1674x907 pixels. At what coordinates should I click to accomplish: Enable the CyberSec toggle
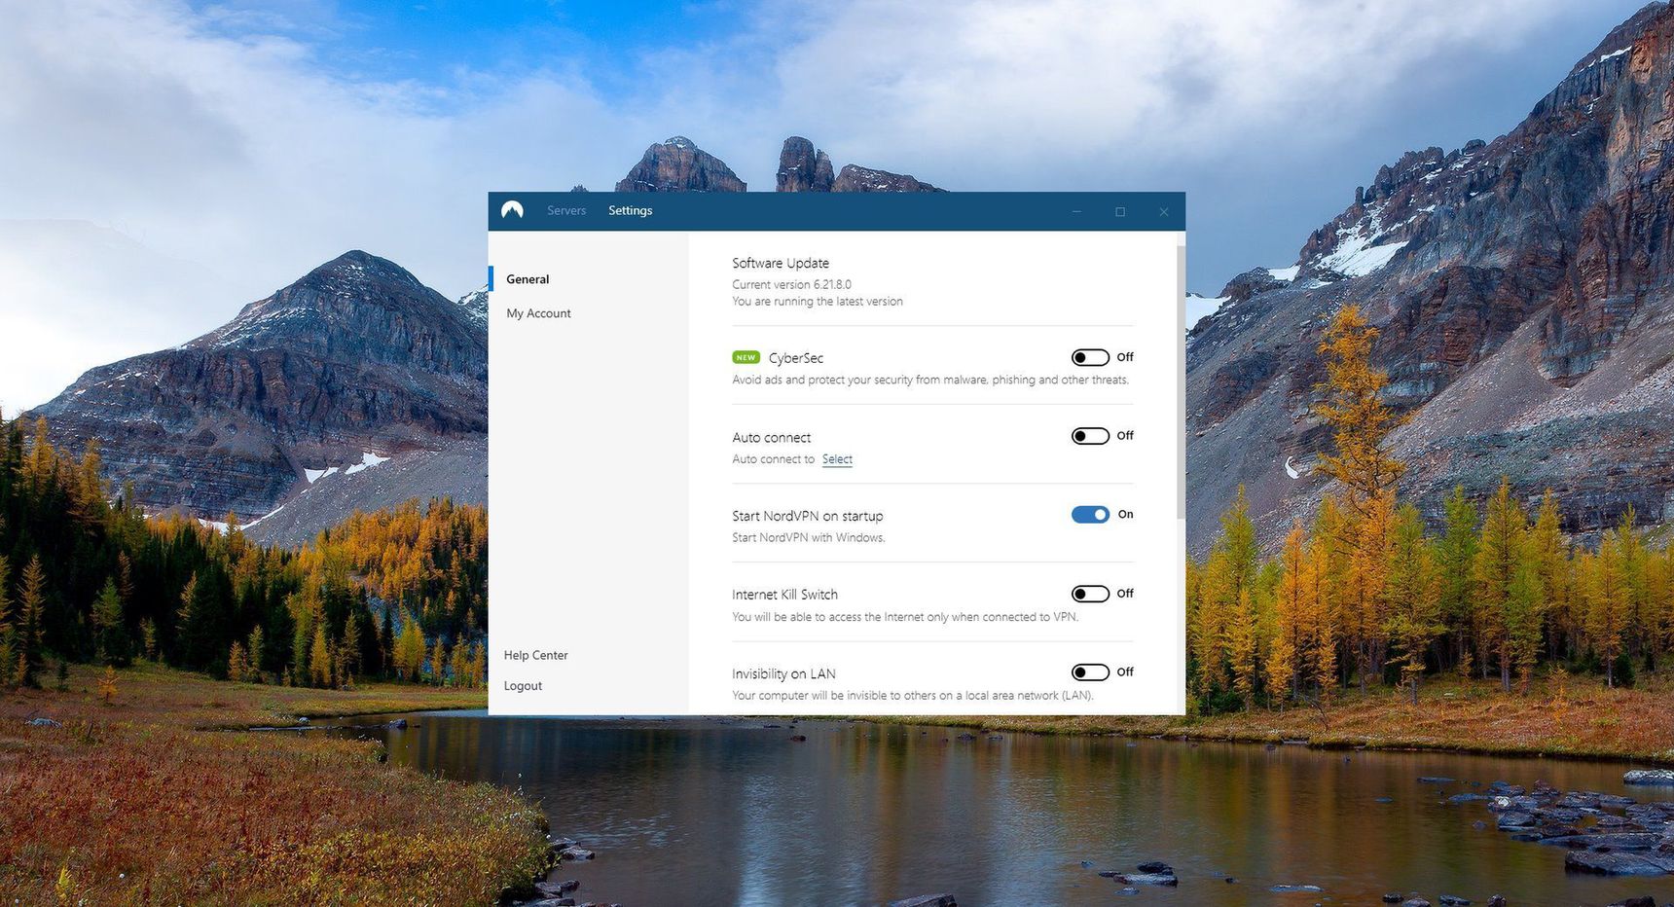1090,357
